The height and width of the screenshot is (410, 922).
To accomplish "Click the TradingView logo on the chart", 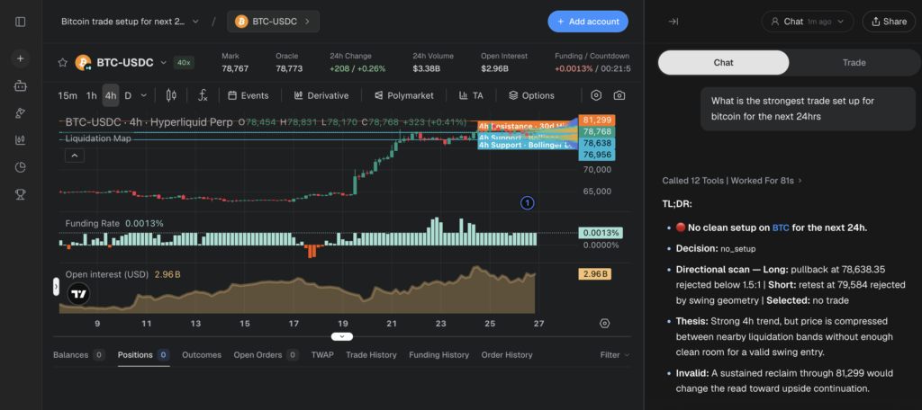I will (79, 293).
